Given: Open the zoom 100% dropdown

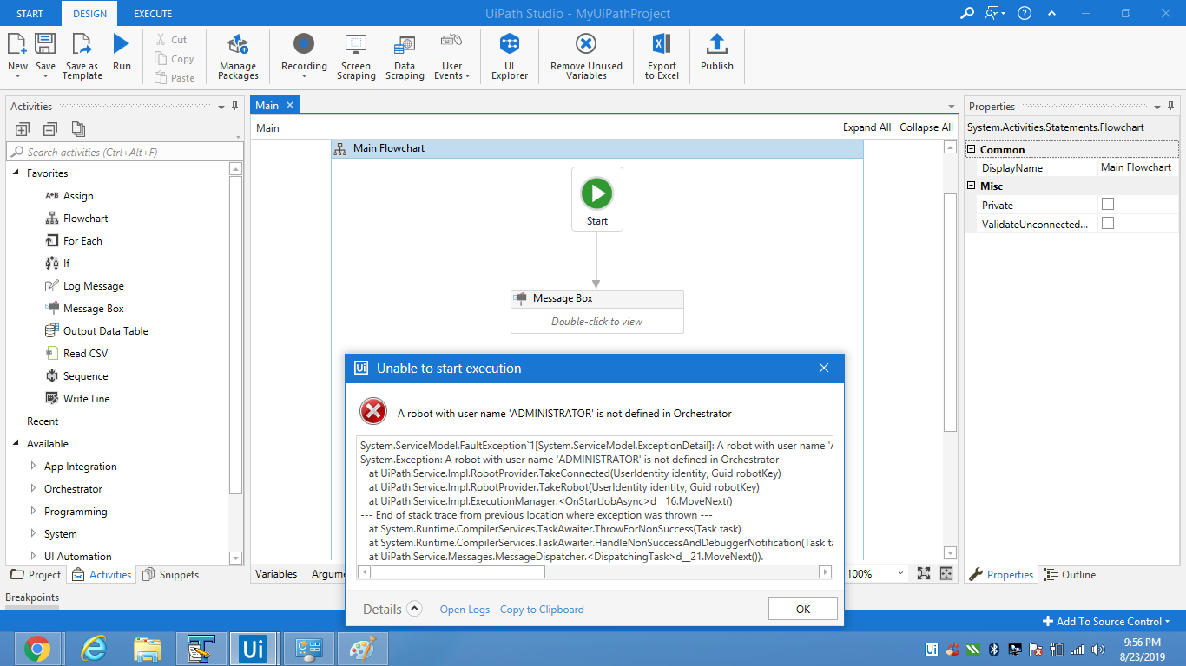Looking at the screenshot, I should [x=899, y=574].
